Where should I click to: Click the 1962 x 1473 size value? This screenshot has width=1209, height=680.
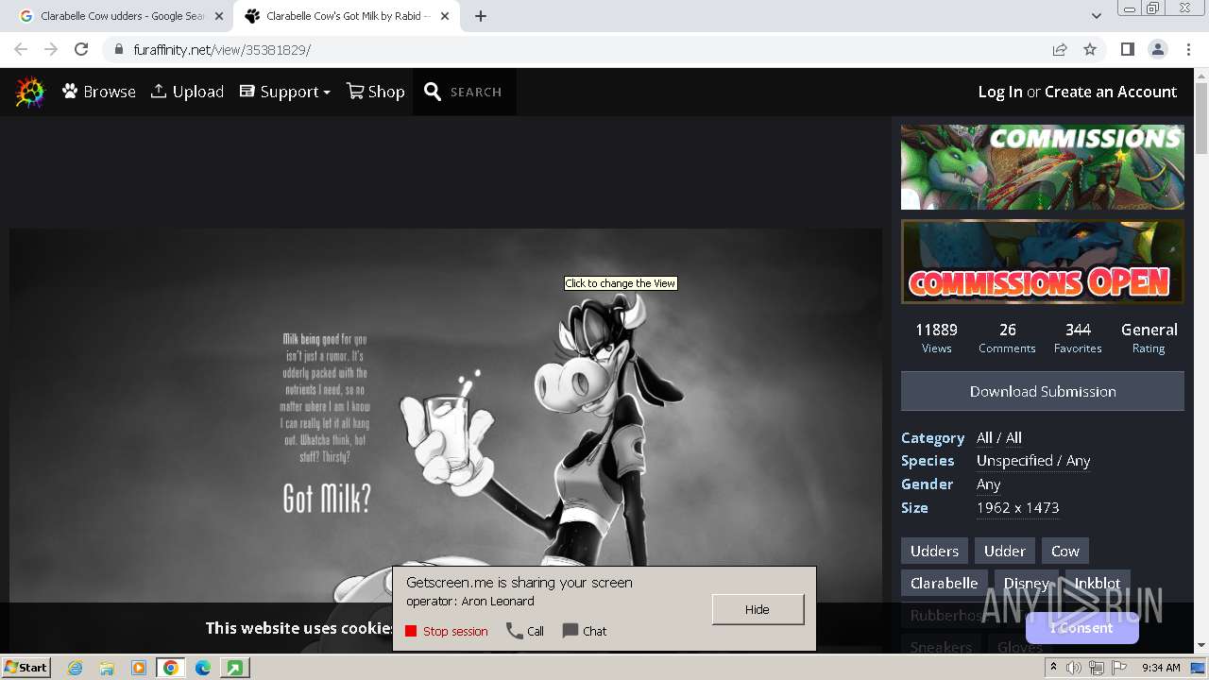[1018, 507]
